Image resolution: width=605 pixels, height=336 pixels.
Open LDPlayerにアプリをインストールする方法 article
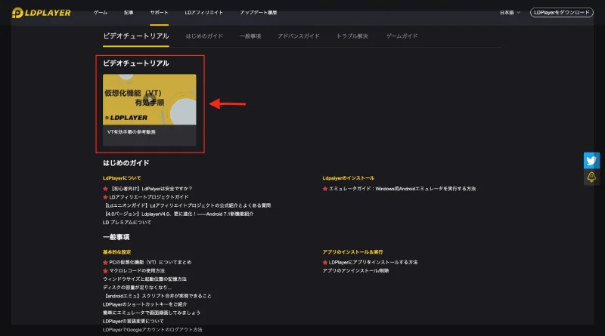pos(373,262)
